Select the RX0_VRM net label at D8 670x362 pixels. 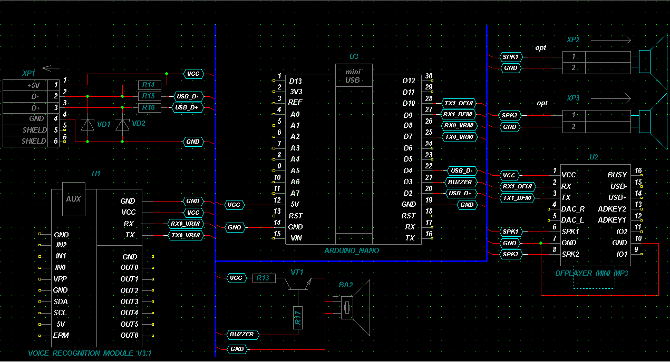460,126
